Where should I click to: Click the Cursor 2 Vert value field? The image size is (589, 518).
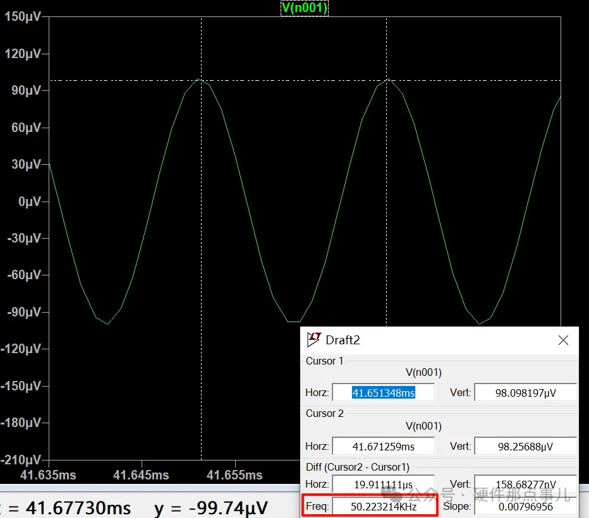tap(525, 447)
